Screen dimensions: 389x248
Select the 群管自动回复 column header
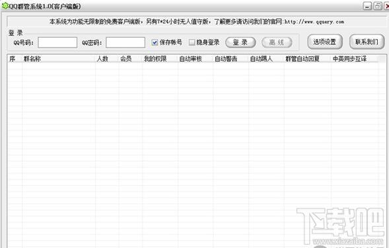pos(307,59)
